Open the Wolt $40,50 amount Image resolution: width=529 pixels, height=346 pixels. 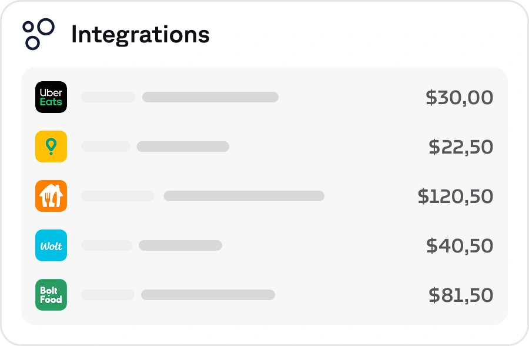pos(460,245)
